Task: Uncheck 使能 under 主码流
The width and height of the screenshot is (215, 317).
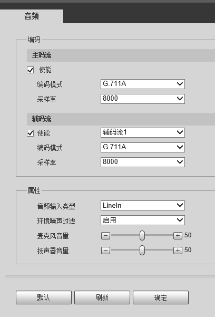Action: (31, 70)
